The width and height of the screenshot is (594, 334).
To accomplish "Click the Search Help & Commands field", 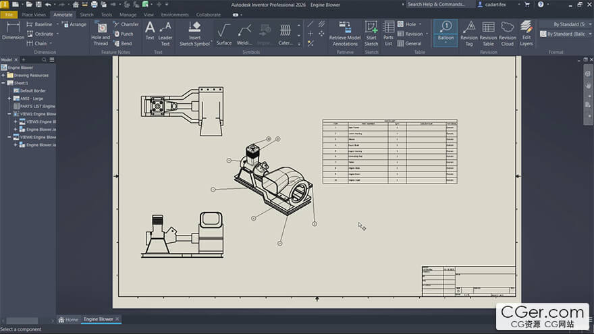I will pos(436,4).
